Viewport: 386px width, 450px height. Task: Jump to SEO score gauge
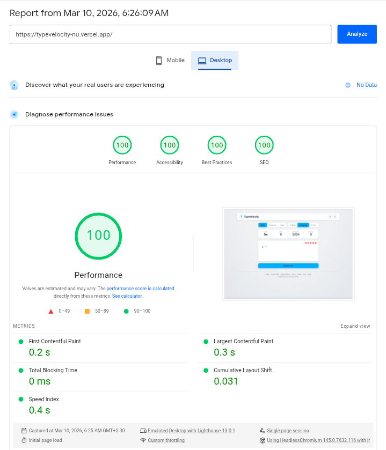click(x=264, y=145)
